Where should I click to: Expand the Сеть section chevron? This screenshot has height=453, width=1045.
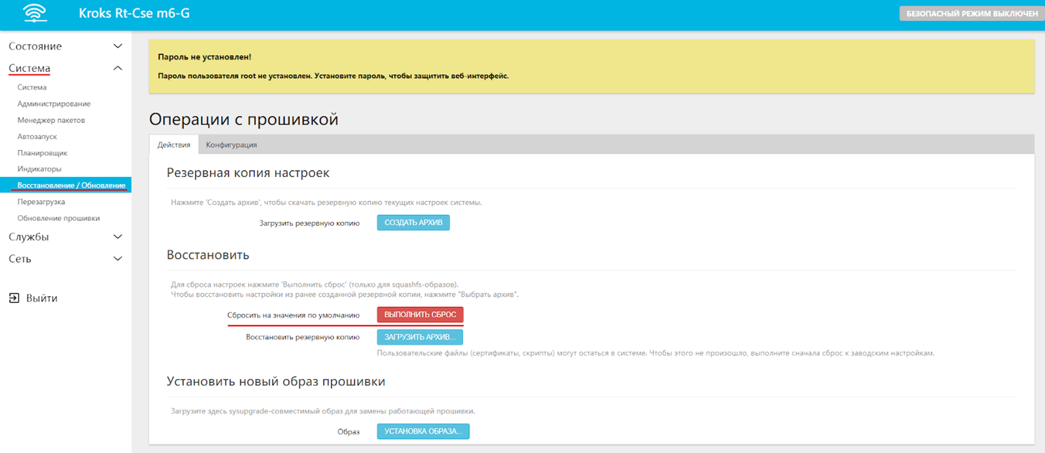[118, 259]
